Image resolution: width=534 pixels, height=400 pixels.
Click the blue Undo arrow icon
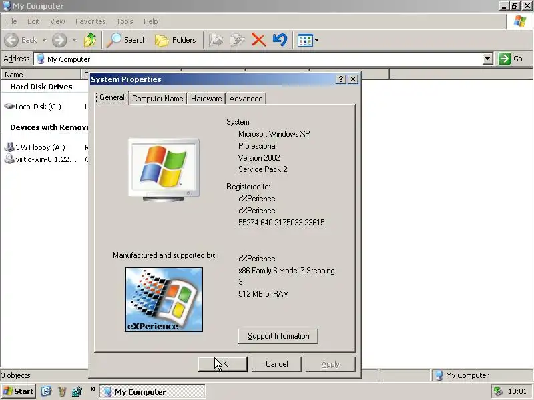tap(280, 40)
